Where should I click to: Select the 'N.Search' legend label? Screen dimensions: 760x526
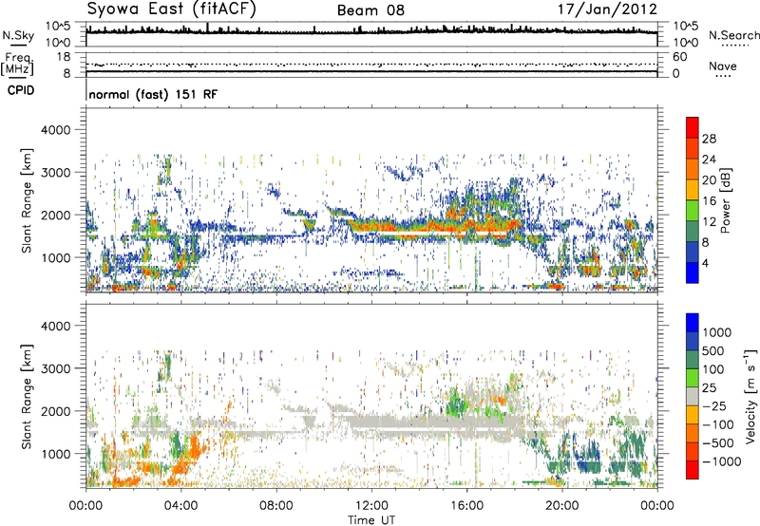(x=733, y=35)
